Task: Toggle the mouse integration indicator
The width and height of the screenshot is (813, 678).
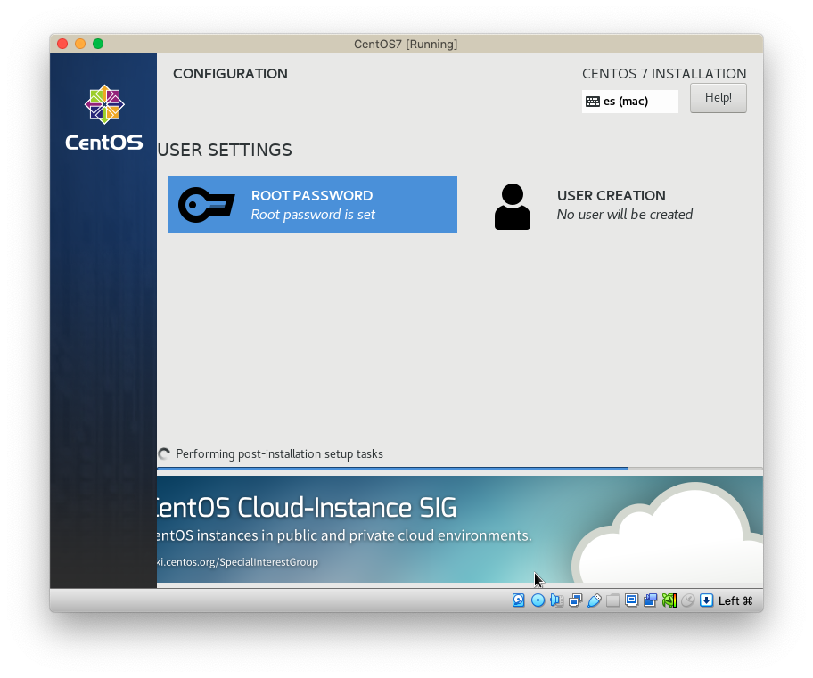Action: tap(687, 600)
